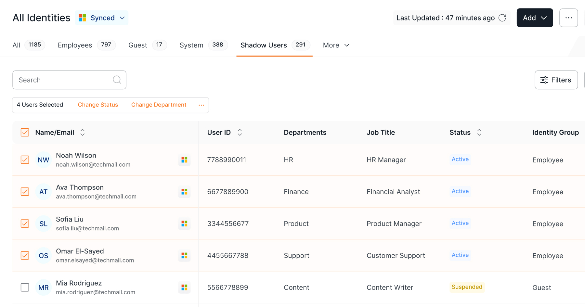Click the Product Manager job title
585x307 pixels.
click(394, 224)
